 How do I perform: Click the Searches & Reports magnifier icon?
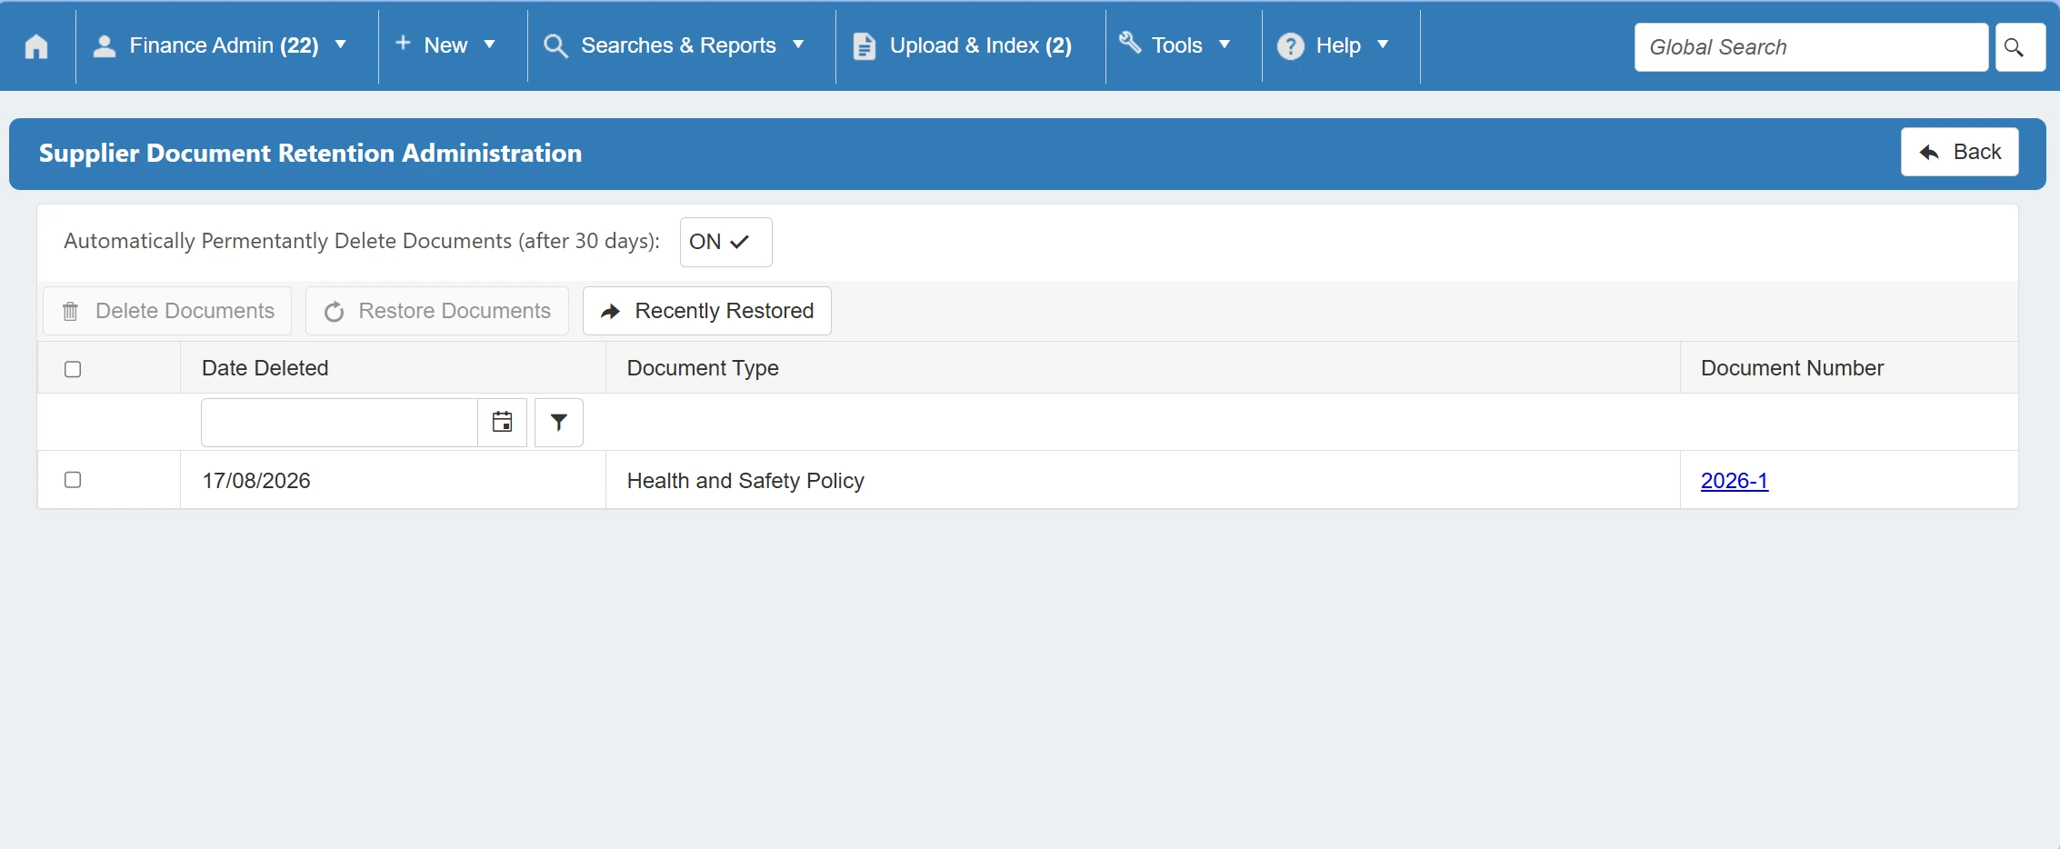(555, 45)
